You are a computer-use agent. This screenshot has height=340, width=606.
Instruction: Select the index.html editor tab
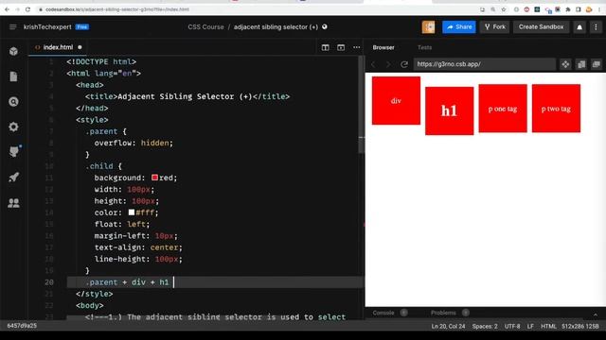pos(58,47)
